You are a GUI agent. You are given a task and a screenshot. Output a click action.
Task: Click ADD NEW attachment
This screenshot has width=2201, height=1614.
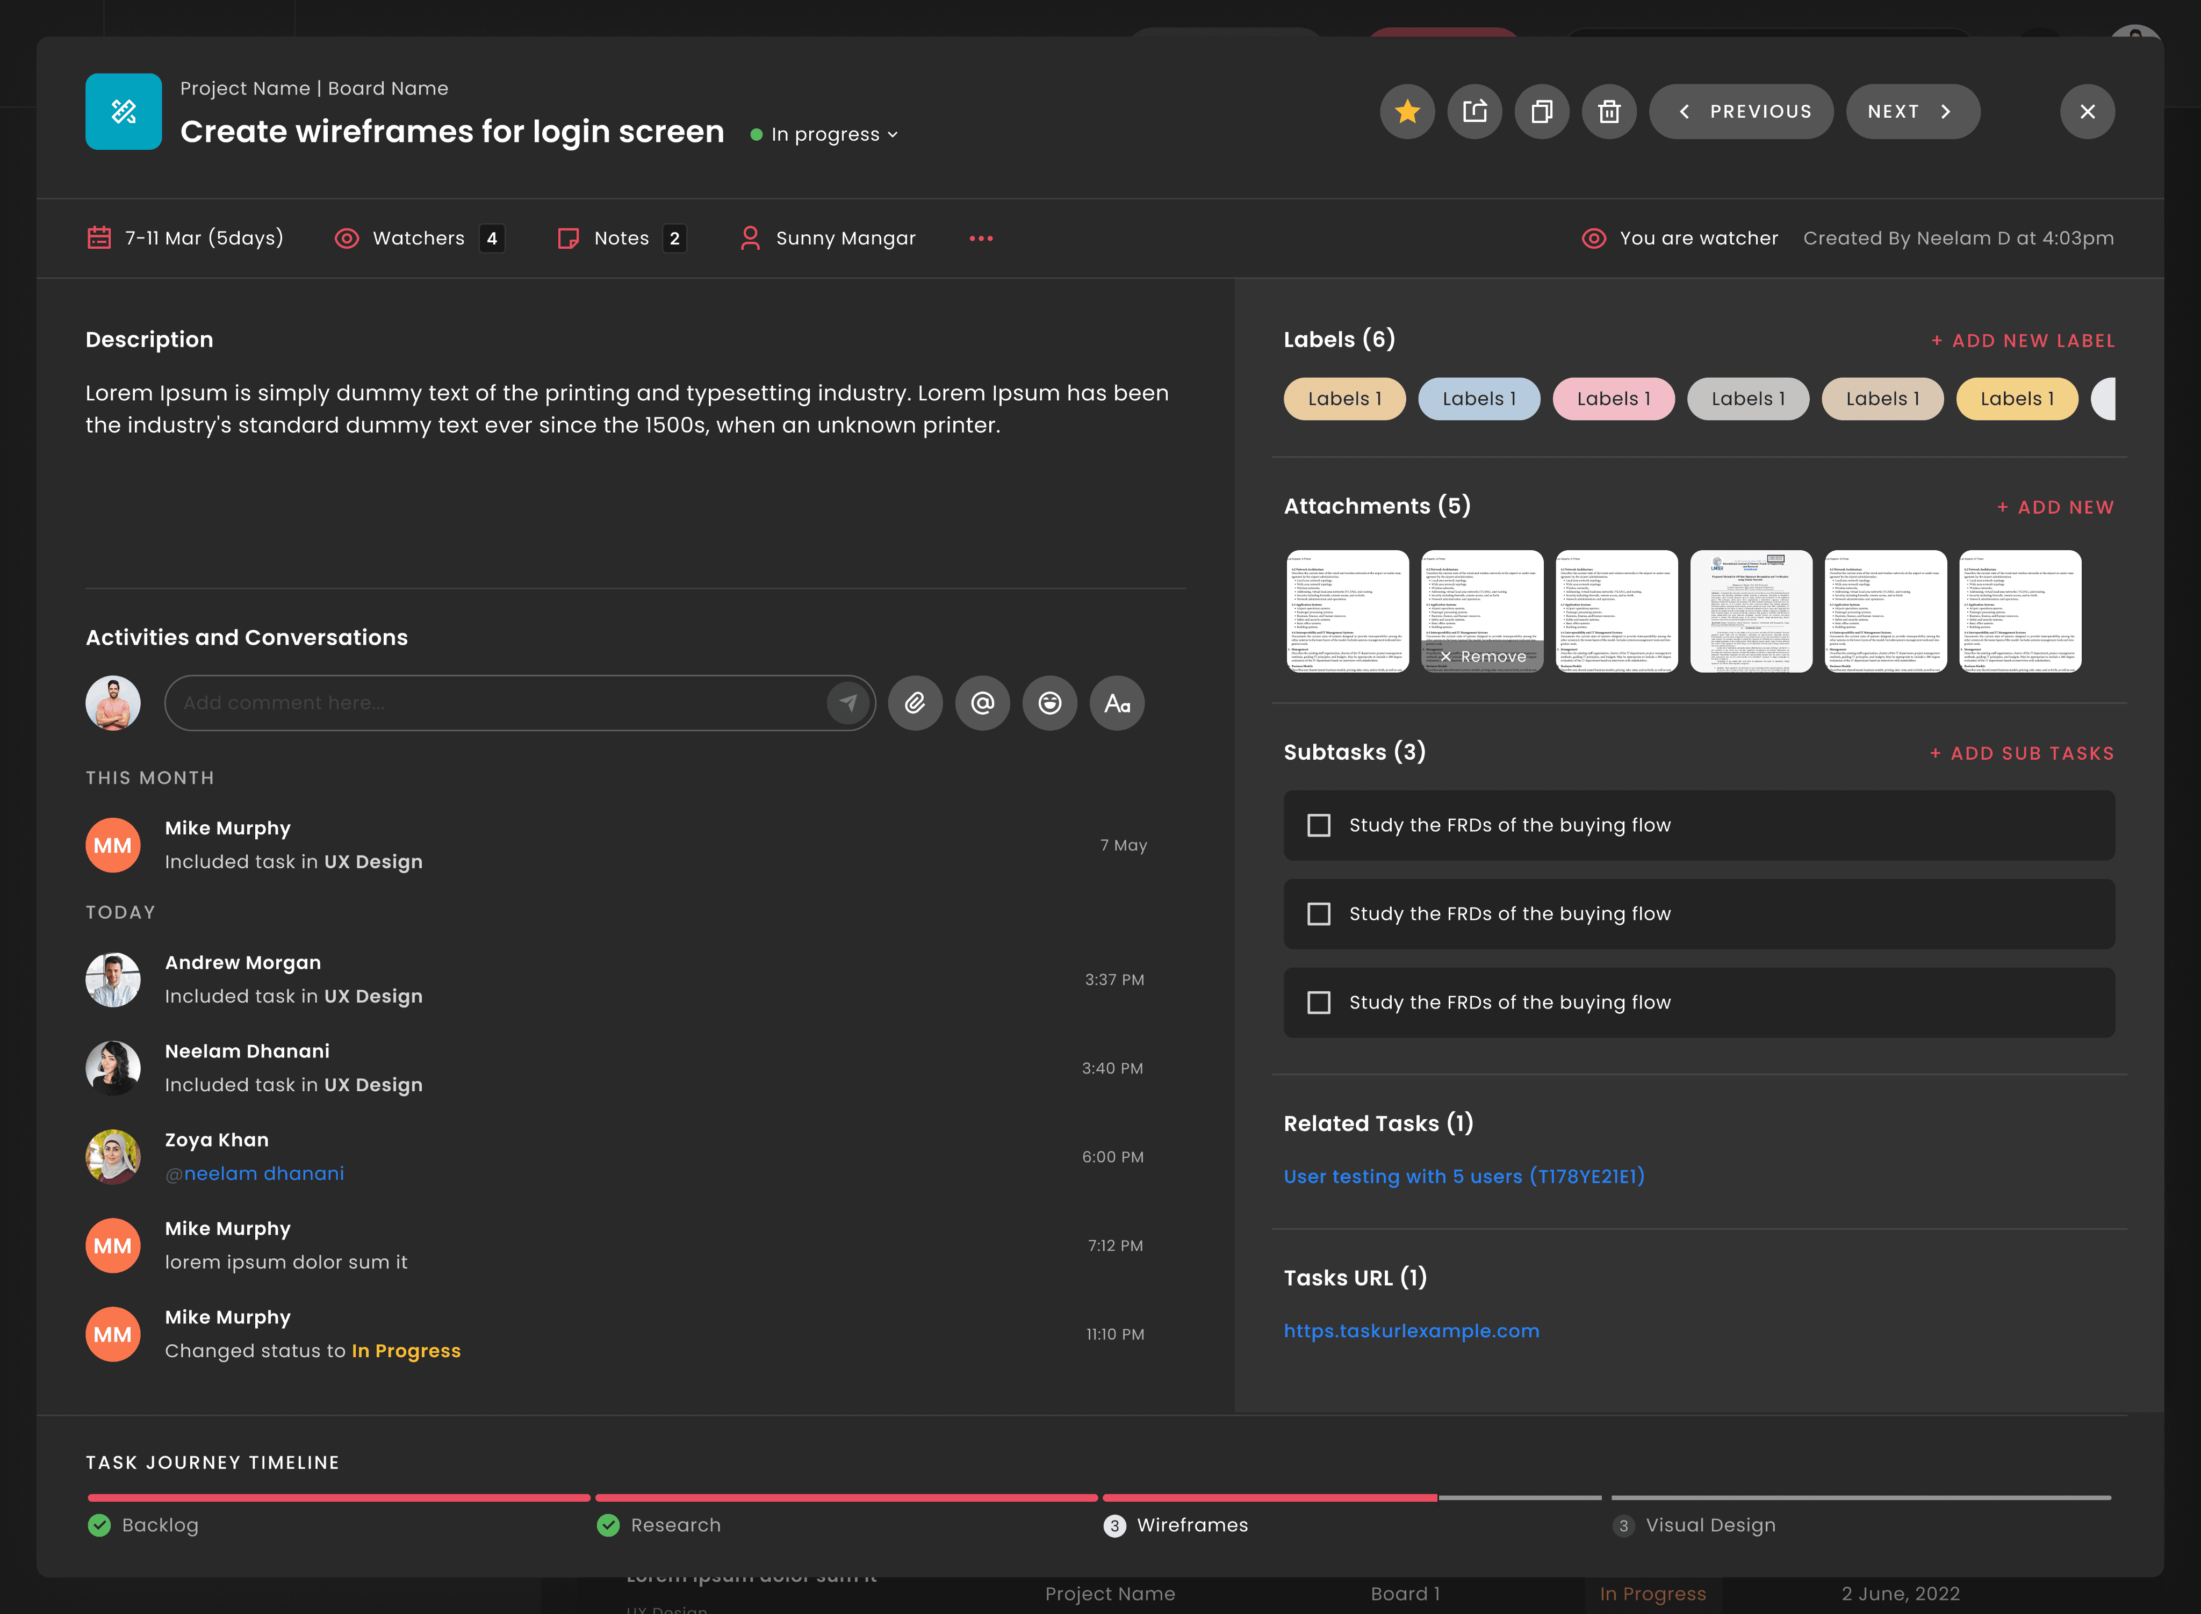pyautogui.click(x=2054, y=507)
